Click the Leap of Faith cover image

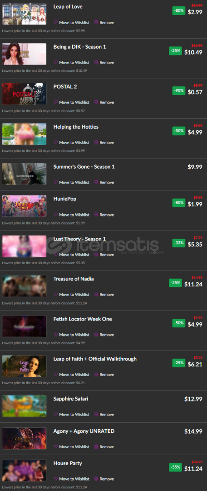[24, 366]
